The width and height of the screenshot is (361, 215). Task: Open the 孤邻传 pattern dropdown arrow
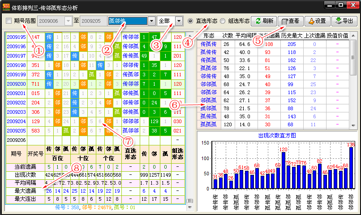151,21
